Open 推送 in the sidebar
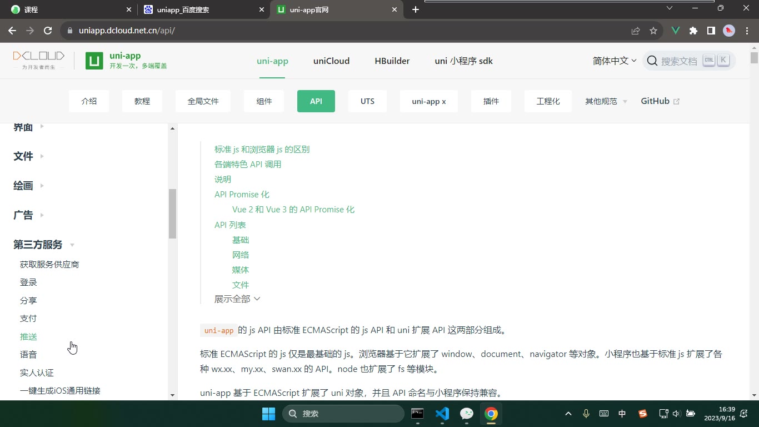Viewport: 759px width, 427px height. pyautogui.click(x=28, y=337)
